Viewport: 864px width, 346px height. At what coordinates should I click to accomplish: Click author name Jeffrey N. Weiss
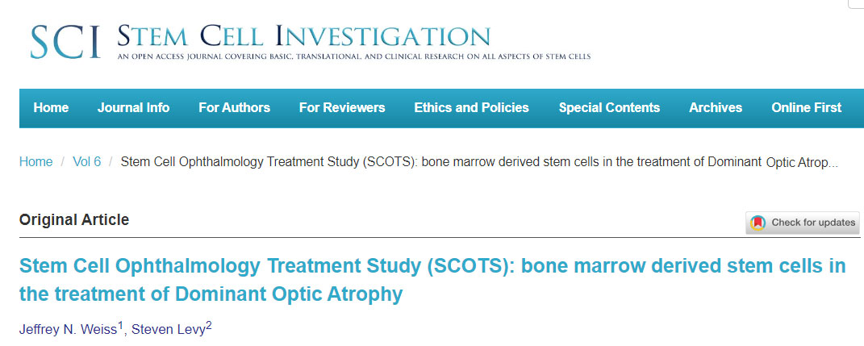pos(68,329)
